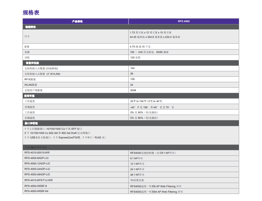Viewport: 262px width, 201px height.
Task: Click the 存储湿度 label
Action: click(30, 118)
